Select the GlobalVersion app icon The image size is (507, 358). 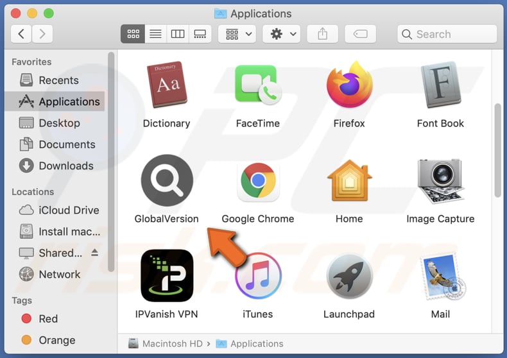[x=167, y=180]
